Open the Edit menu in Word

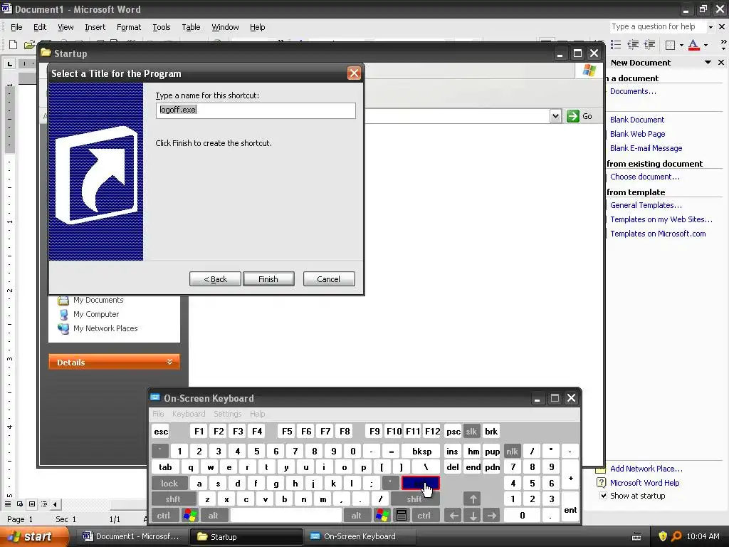pos(40,27)
